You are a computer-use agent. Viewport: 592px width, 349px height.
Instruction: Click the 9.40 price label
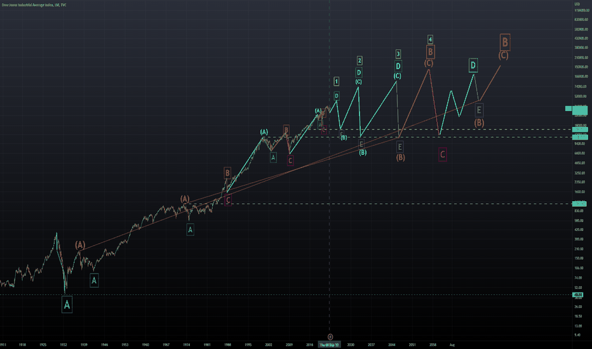577,335
